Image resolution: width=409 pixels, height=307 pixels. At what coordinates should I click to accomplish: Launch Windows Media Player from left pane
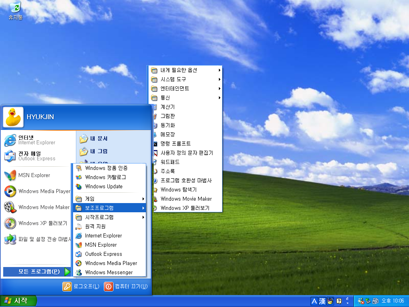click(38, 191)
